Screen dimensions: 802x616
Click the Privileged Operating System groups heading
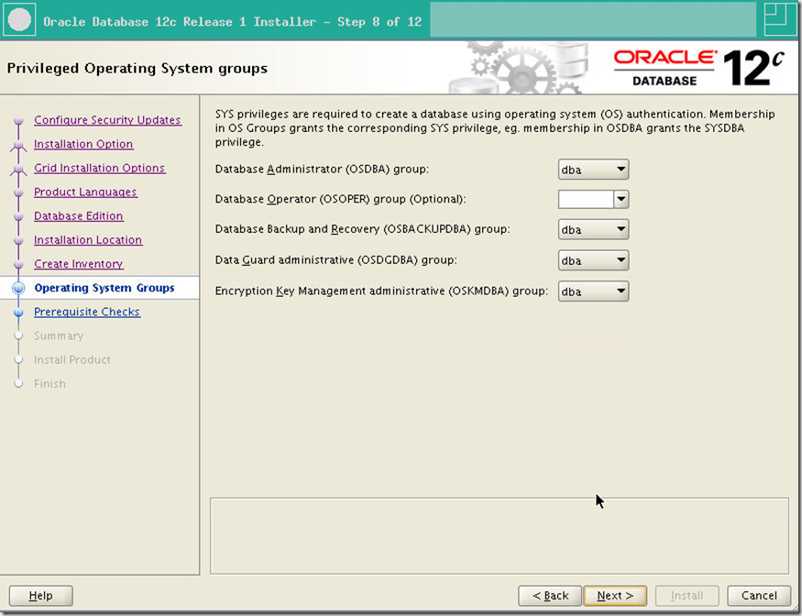[137, 68]
